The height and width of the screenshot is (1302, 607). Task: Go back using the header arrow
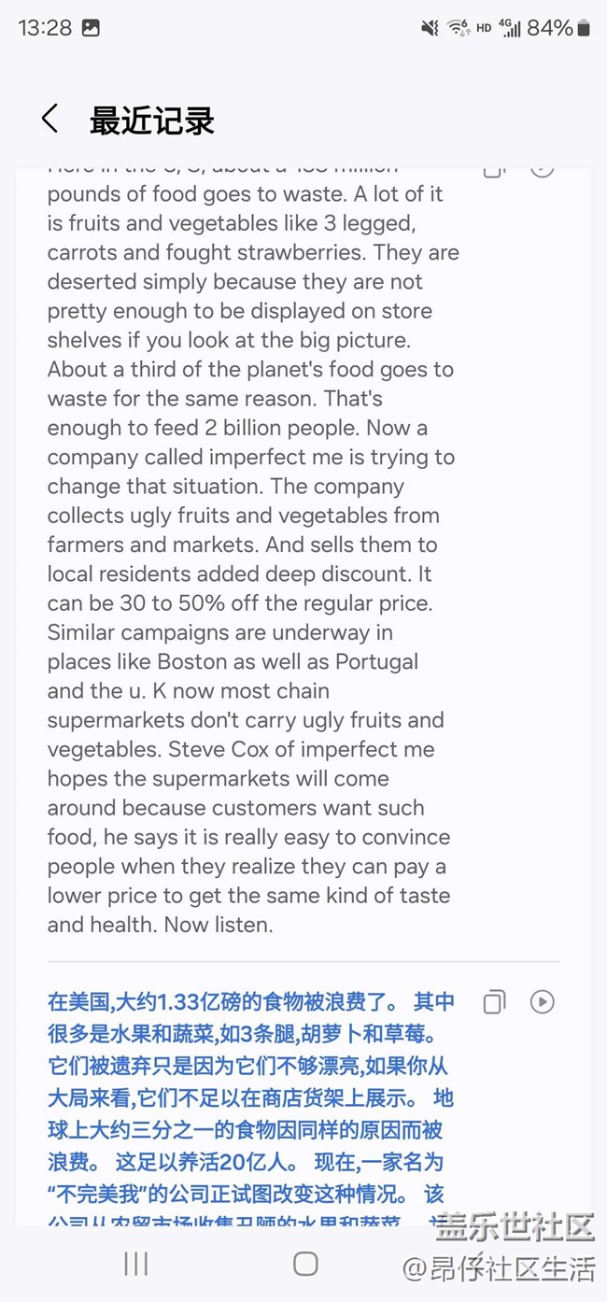(50, 120)
